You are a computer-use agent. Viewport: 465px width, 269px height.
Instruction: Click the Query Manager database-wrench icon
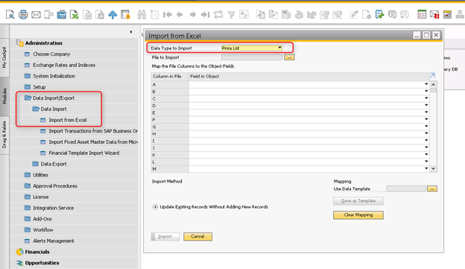[379, 14]
